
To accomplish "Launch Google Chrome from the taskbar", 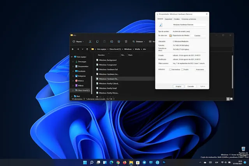I will (118, 162).
